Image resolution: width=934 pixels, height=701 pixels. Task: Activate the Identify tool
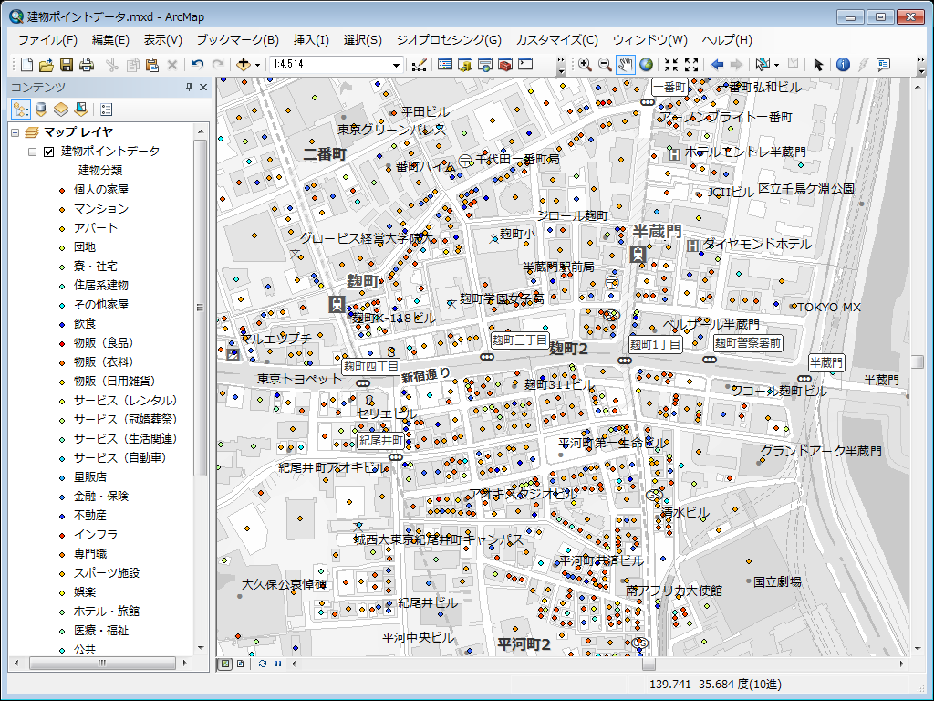[x=843, y=65]
